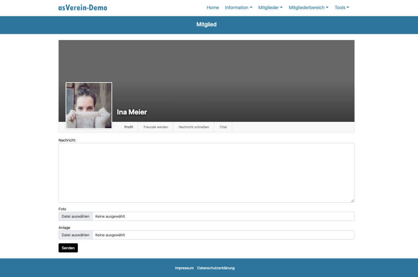This screenshot has width=418, height=277.
Task: Expand the Information dropdown menu
Action: pyautogui.click(x=238, y=7)
